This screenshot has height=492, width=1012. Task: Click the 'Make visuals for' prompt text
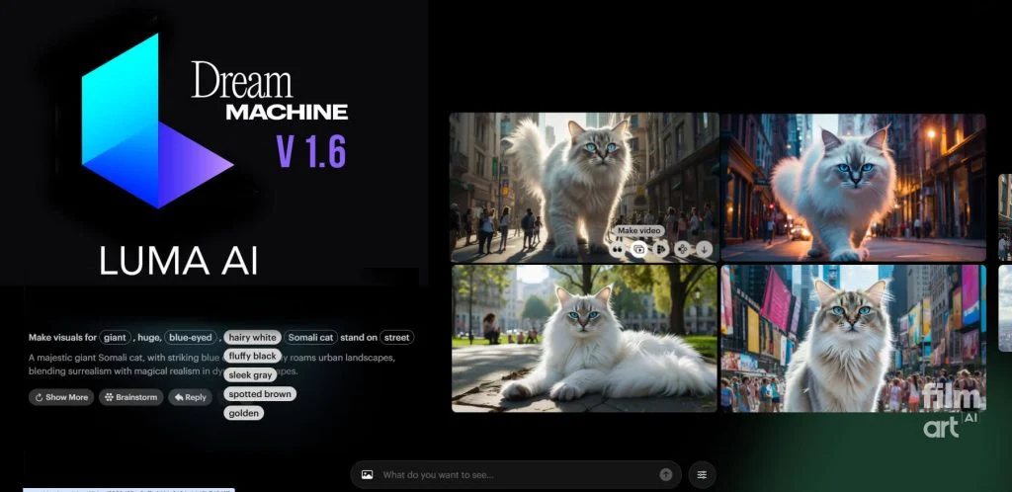pos(62,337)
